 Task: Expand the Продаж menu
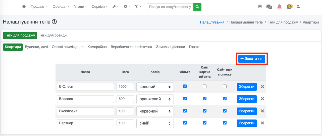tap(39, 7)
